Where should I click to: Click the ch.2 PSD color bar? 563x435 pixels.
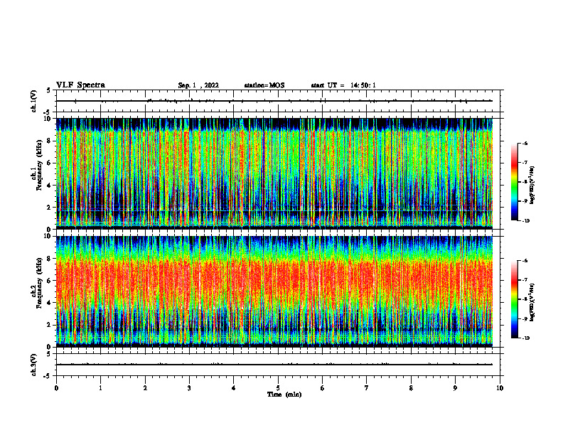[514, 299]
